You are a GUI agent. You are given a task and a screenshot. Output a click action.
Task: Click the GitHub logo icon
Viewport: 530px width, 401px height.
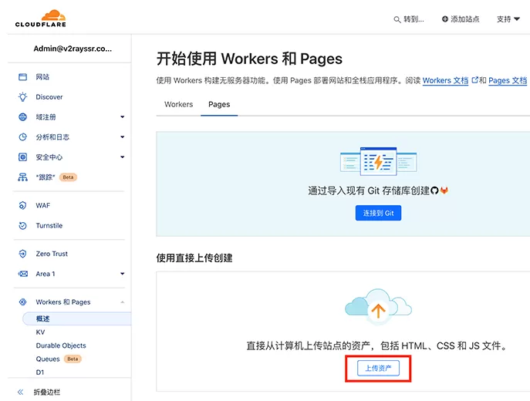click(434, 191)
